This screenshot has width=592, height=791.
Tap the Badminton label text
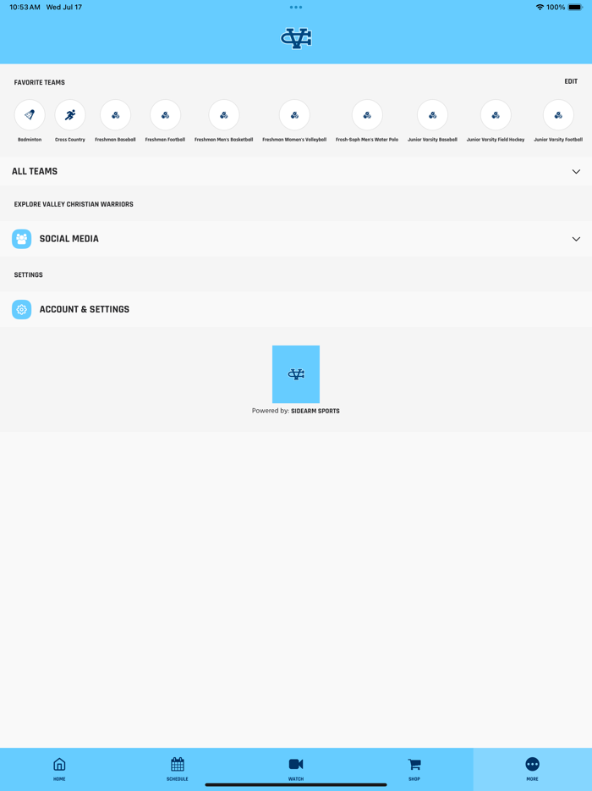tap(30, 139)
